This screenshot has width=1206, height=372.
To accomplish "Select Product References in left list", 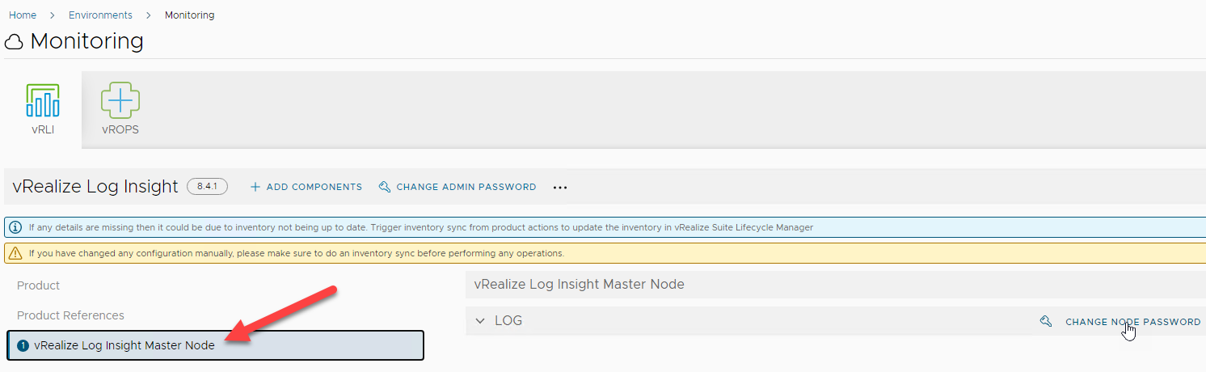I will point(70,315).
